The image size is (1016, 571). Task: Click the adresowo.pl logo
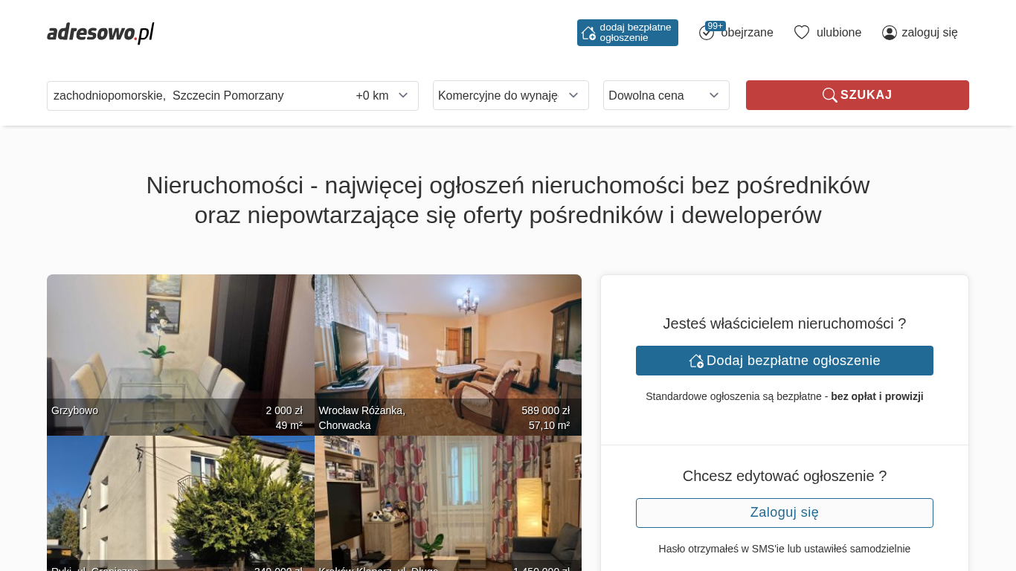(100, 33)
